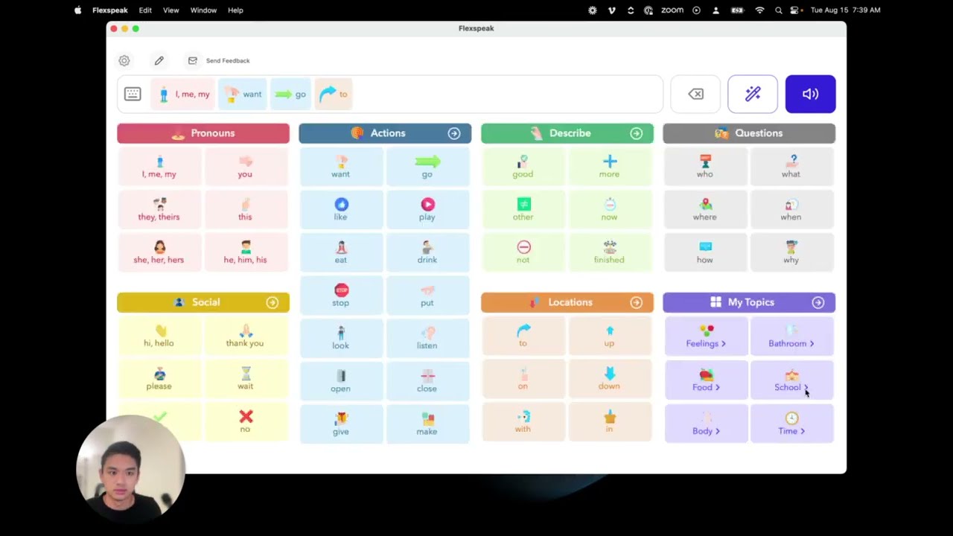The width and height of the screenshot is (953, 536).
Task: Click the magic wand button
Action: pyautogui.click(x=753, y=94)
